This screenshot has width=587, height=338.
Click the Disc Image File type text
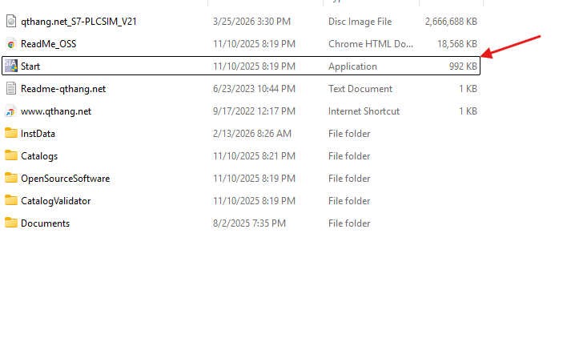[x=359, y=22]
